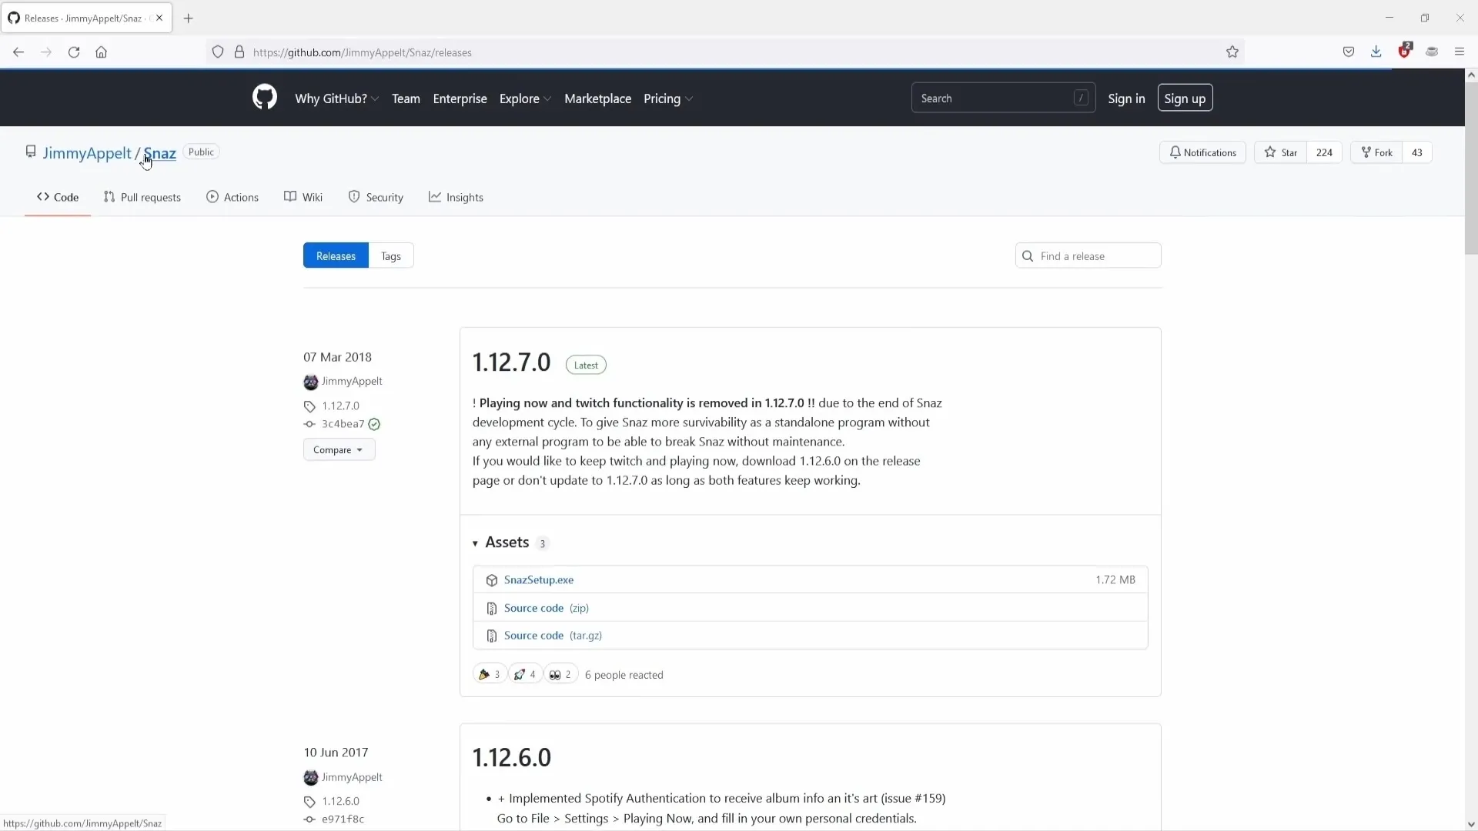Open commit 3c4bea7

(343, 424)
